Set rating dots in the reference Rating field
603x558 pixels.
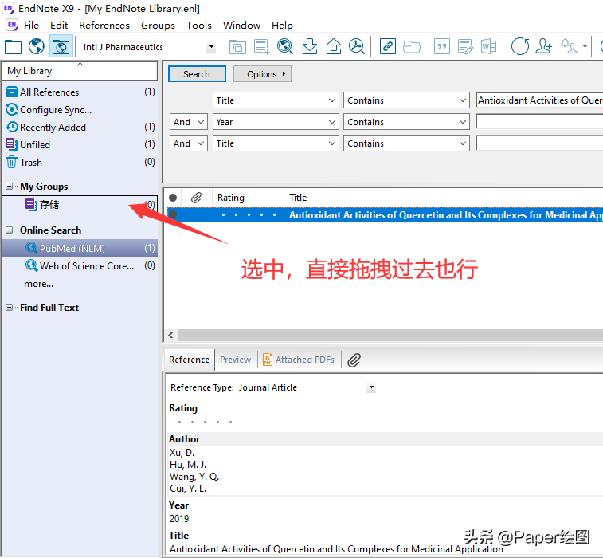point(205,422)
